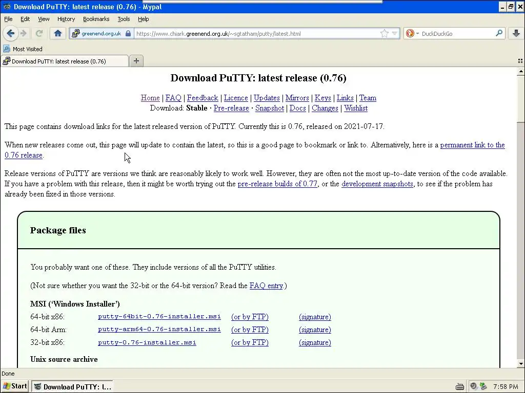Open the Links page link
This screenshot has height=393, width=525.
(x=345, y=98)
